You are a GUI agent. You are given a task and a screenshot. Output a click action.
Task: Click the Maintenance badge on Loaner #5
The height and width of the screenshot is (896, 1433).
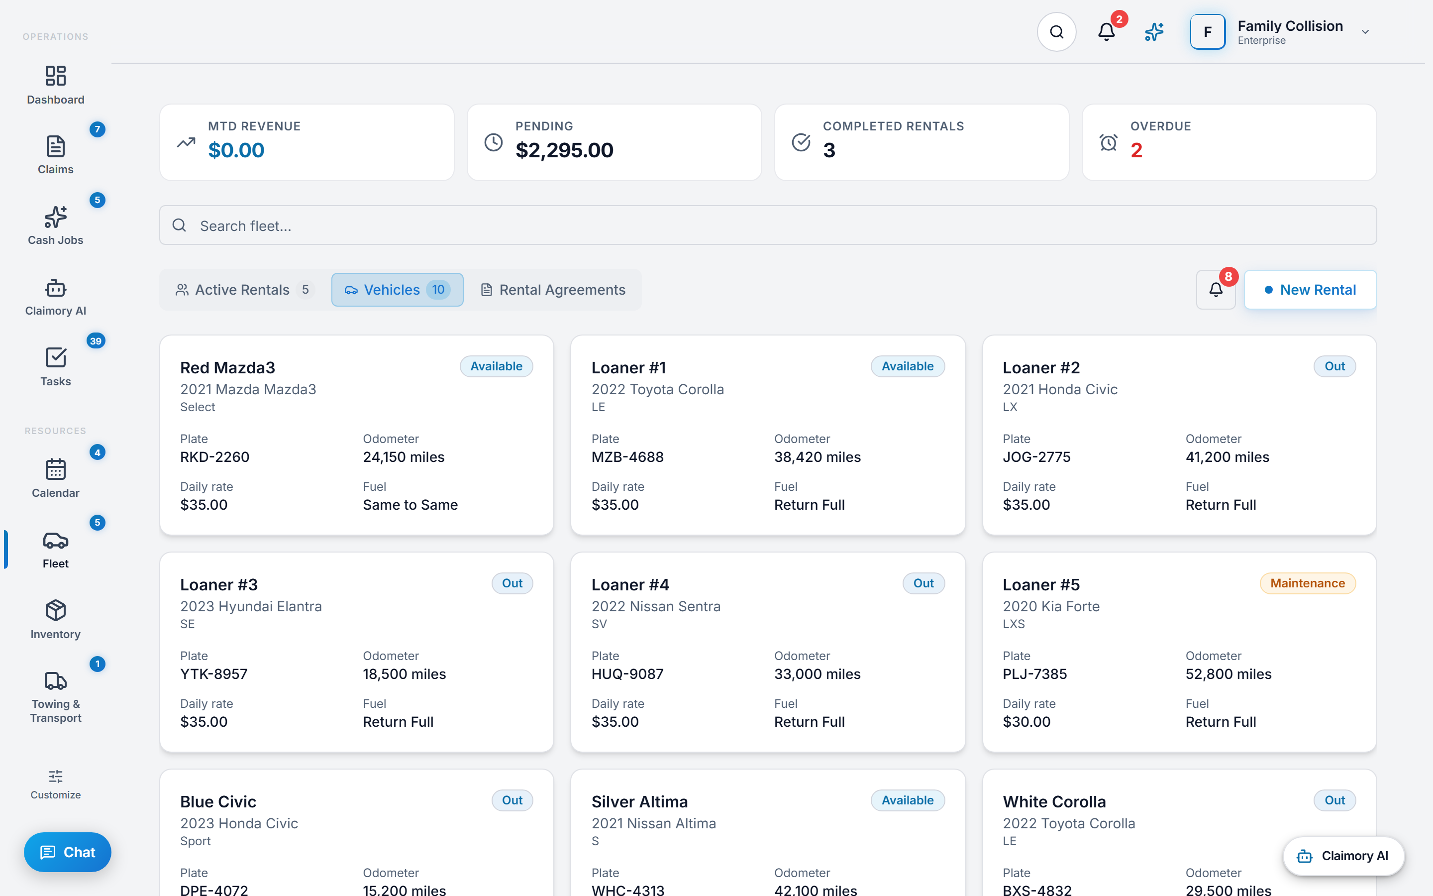[1307, 583]
